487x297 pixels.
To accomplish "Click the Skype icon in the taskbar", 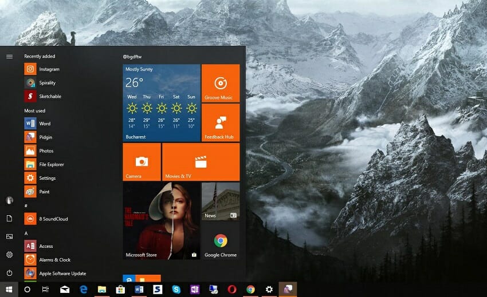I will pyautogui.click(x=176, y=290).
